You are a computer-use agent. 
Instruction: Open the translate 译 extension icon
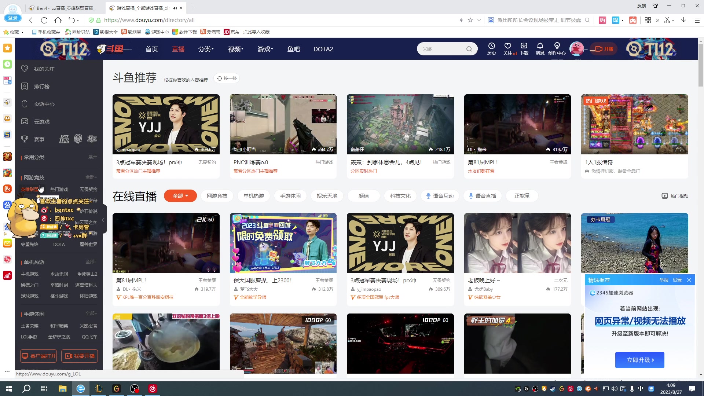point(616,20)
